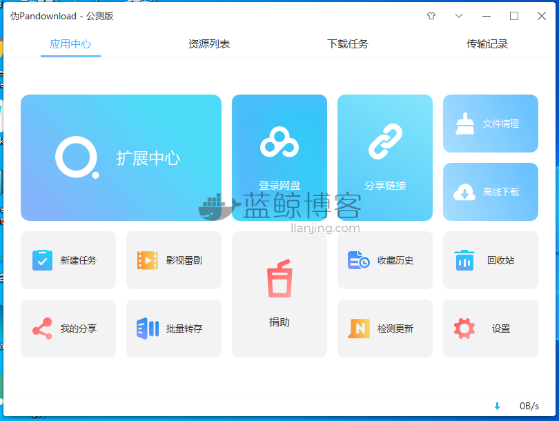Open the 扩展中心 search circle icon
The height and width of the screenshot is (421, 559).
click(x=77, y=157)
